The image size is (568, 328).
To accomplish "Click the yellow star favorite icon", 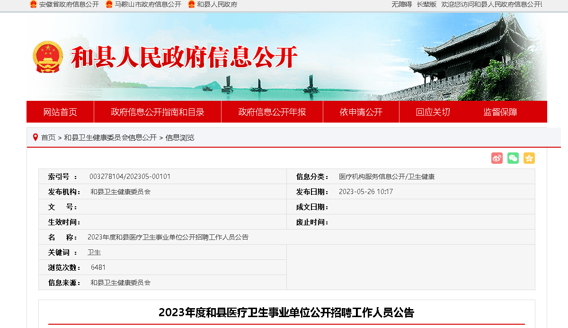I will point(529,158).
